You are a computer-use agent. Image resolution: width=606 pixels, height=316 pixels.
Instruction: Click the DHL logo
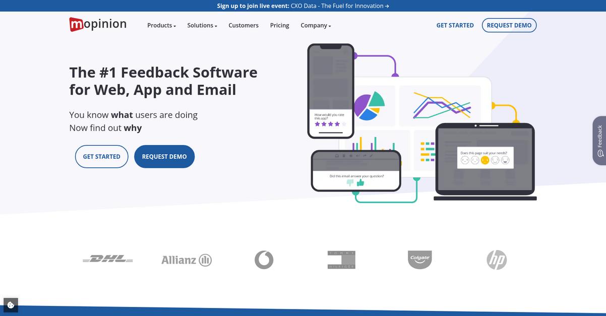pos(108,259)
